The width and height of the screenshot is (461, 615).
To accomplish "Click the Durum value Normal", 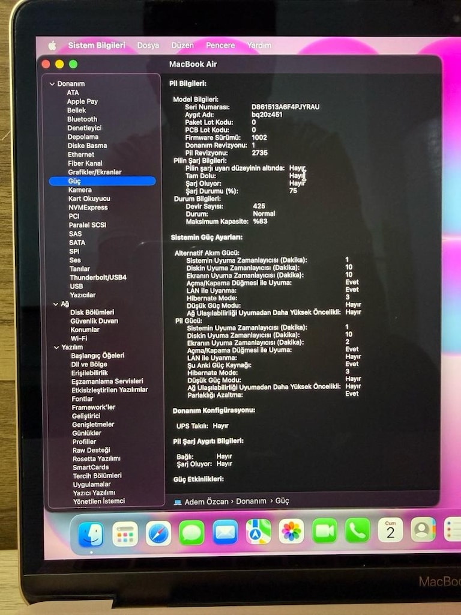I will (x=264, y=214).
